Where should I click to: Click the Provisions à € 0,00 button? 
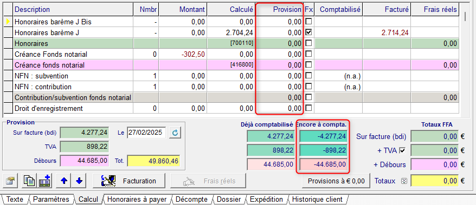(x=336, y=181)
